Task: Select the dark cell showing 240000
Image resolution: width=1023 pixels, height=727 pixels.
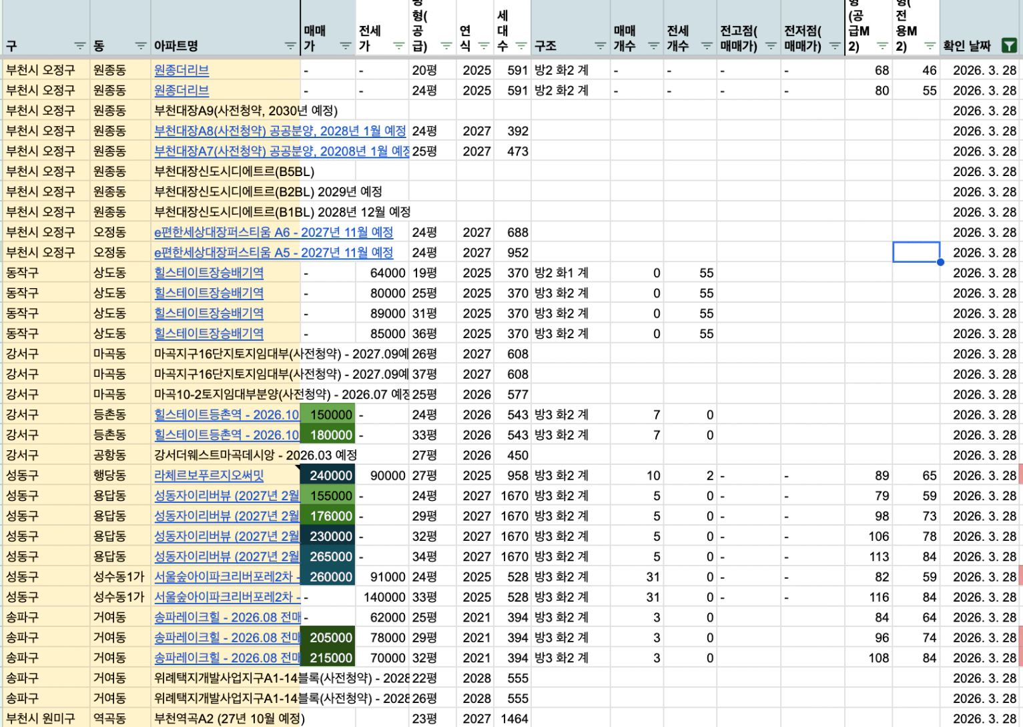Action: [328, 476]
